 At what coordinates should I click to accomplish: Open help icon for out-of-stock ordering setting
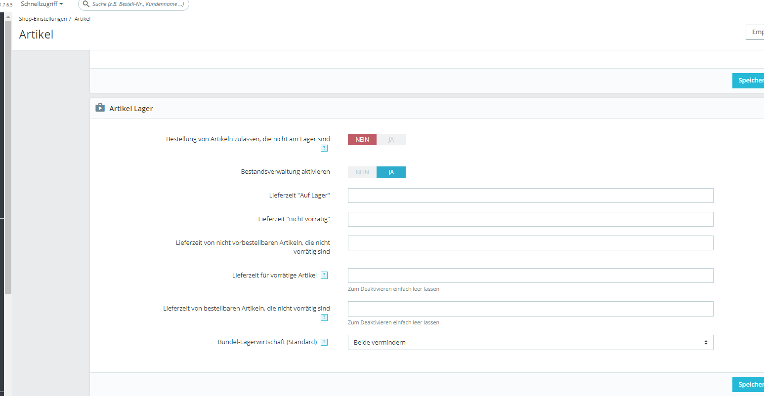tap(324, 148)
